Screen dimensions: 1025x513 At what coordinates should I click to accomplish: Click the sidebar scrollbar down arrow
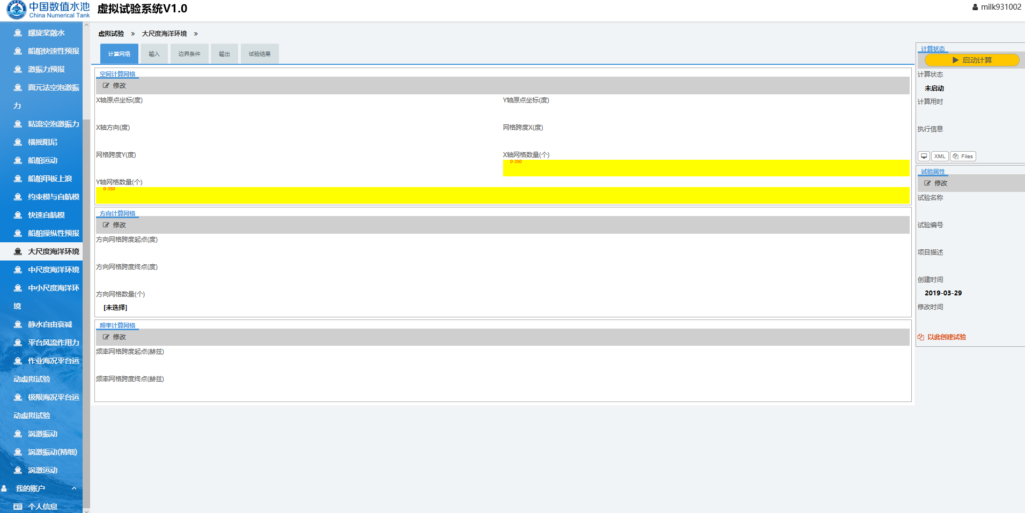[86, 510]
